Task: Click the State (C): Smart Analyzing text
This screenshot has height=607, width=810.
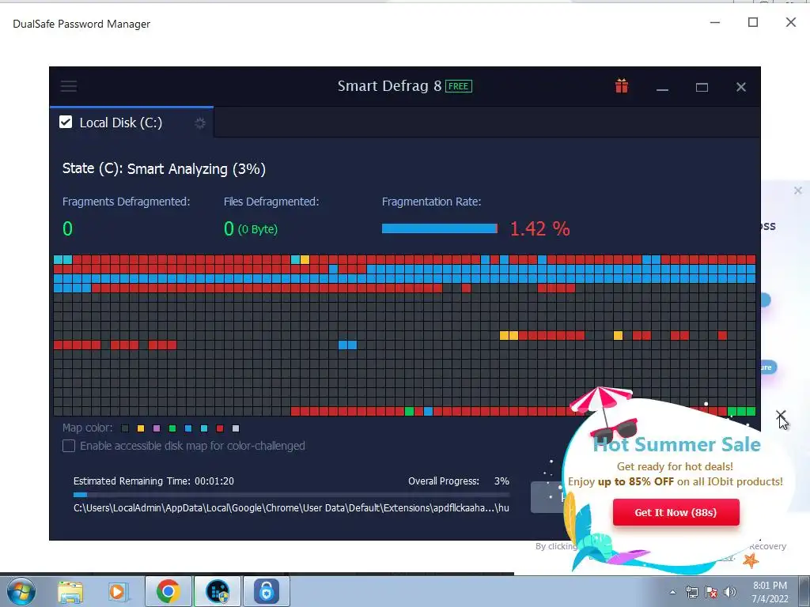Action: coord(164,169)
